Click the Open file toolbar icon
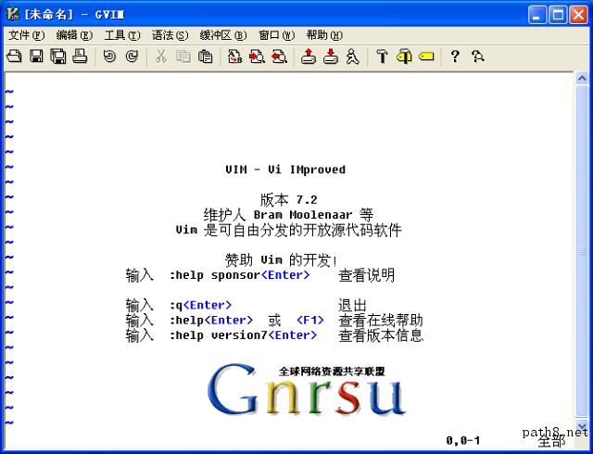 click(15, 57)
